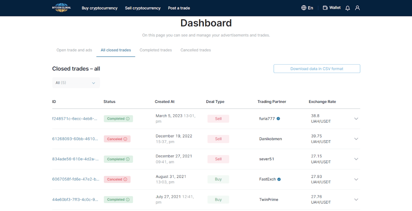Viewport: 412px width, 211px height.
Task: Click info icon on 61268093 Canceled status
Action: tap(125, 139)
